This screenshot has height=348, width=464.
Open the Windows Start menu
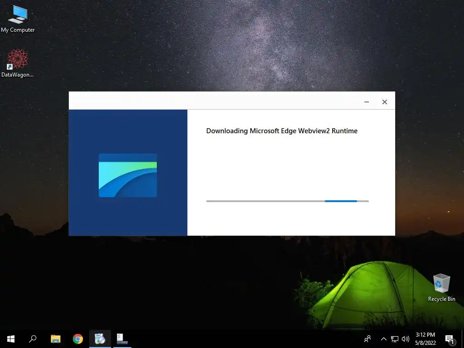pos(11,339)
